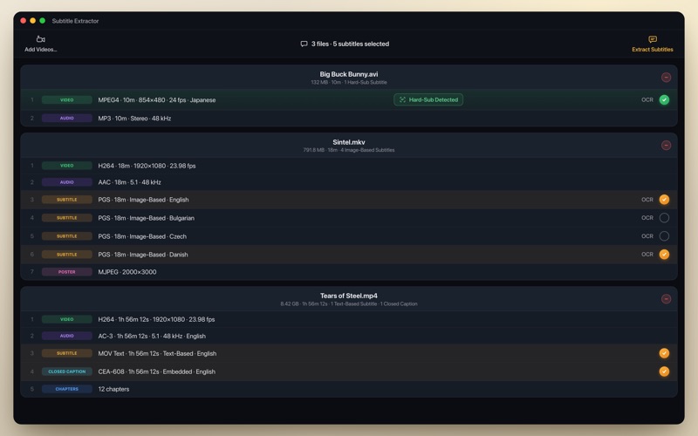Click 'MPEG4 · 10m · 854×480 · 24 fps · Japanese' text
Image resolution: width=698 pixels, height=436 pixels.
click(x=157, y=100)
